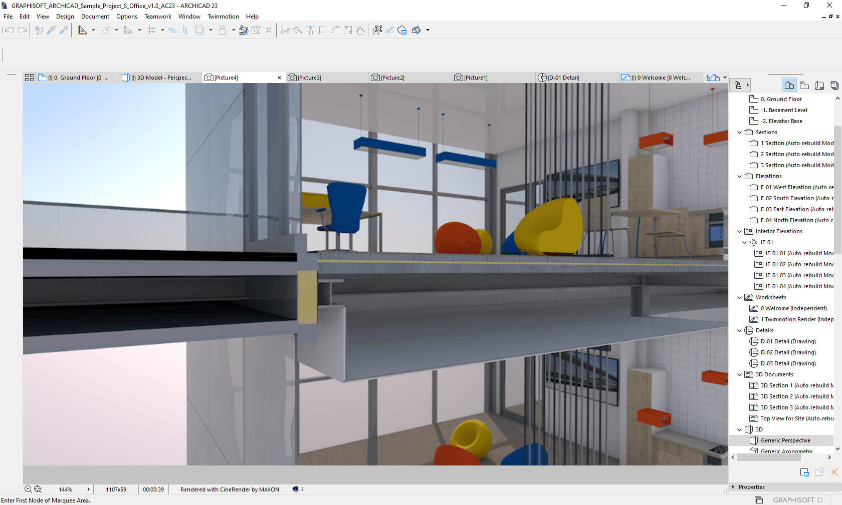Switch Navigator to Layout Book view

point(819,85)
